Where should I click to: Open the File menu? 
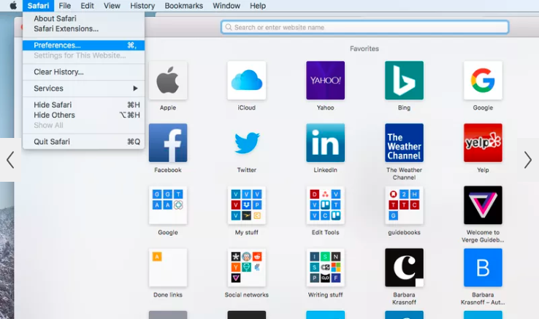tap(64, 6)
